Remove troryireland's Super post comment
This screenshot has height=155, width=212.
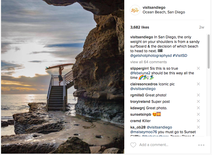click(198, 101)
